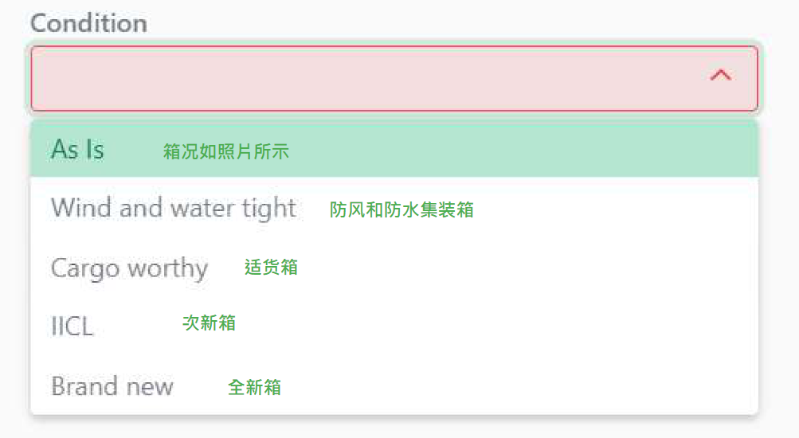799x438 pixels.
Task: Select the green highlighted dropdown row
Action: click(x=394, y=150)
